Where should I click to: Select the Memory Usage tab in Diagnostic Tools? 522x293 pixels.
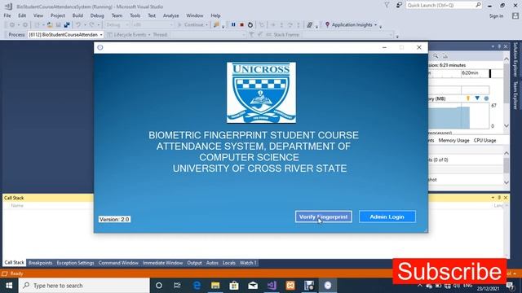coord(453,141)
